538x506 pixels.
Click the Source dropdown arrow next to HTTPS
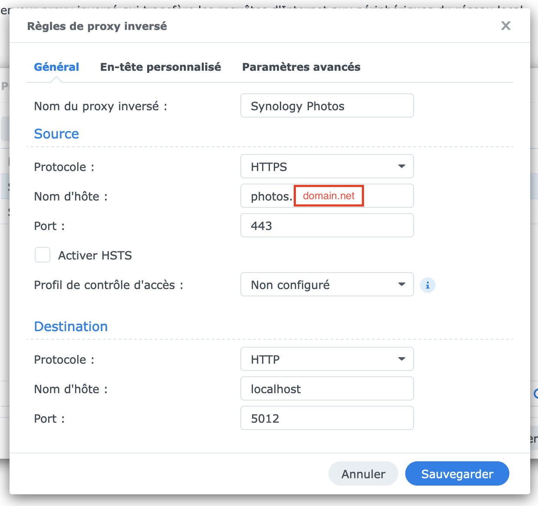click(x=402, y=167)
